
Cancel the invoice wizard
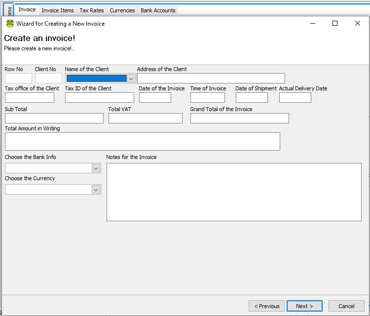coord(346,306)
